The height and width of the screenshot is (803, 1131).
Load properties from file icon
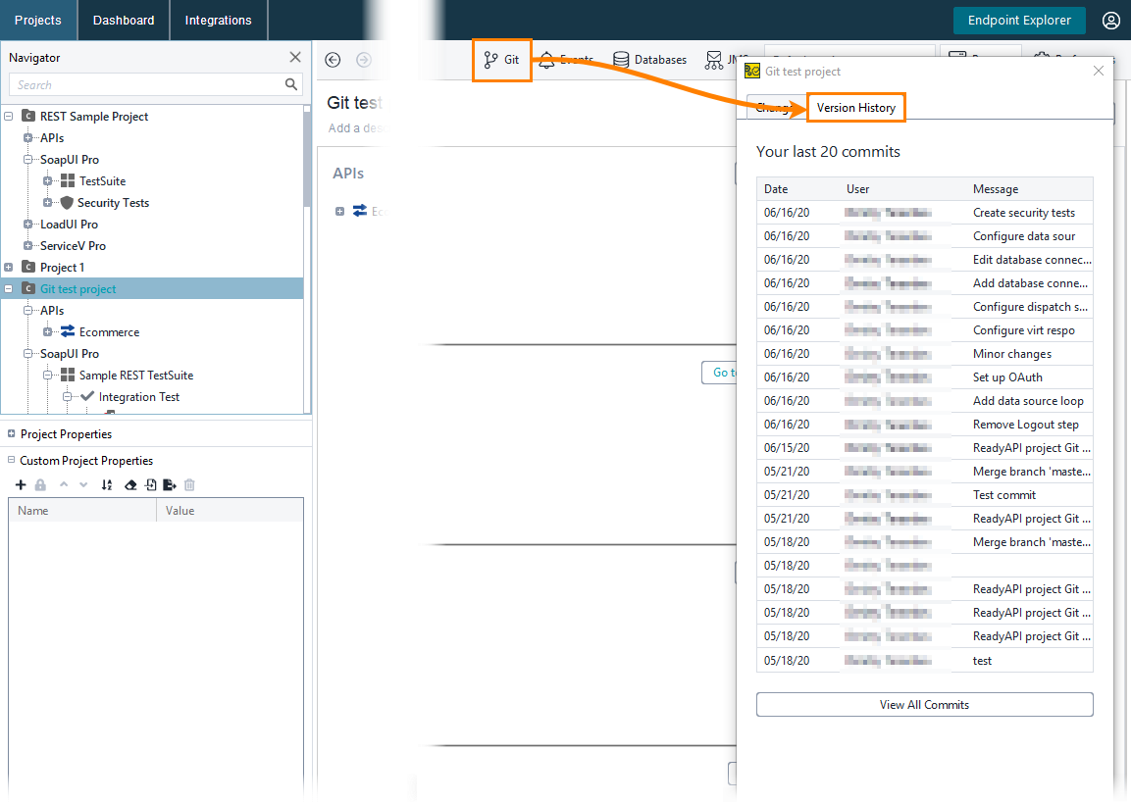[150, 485]
